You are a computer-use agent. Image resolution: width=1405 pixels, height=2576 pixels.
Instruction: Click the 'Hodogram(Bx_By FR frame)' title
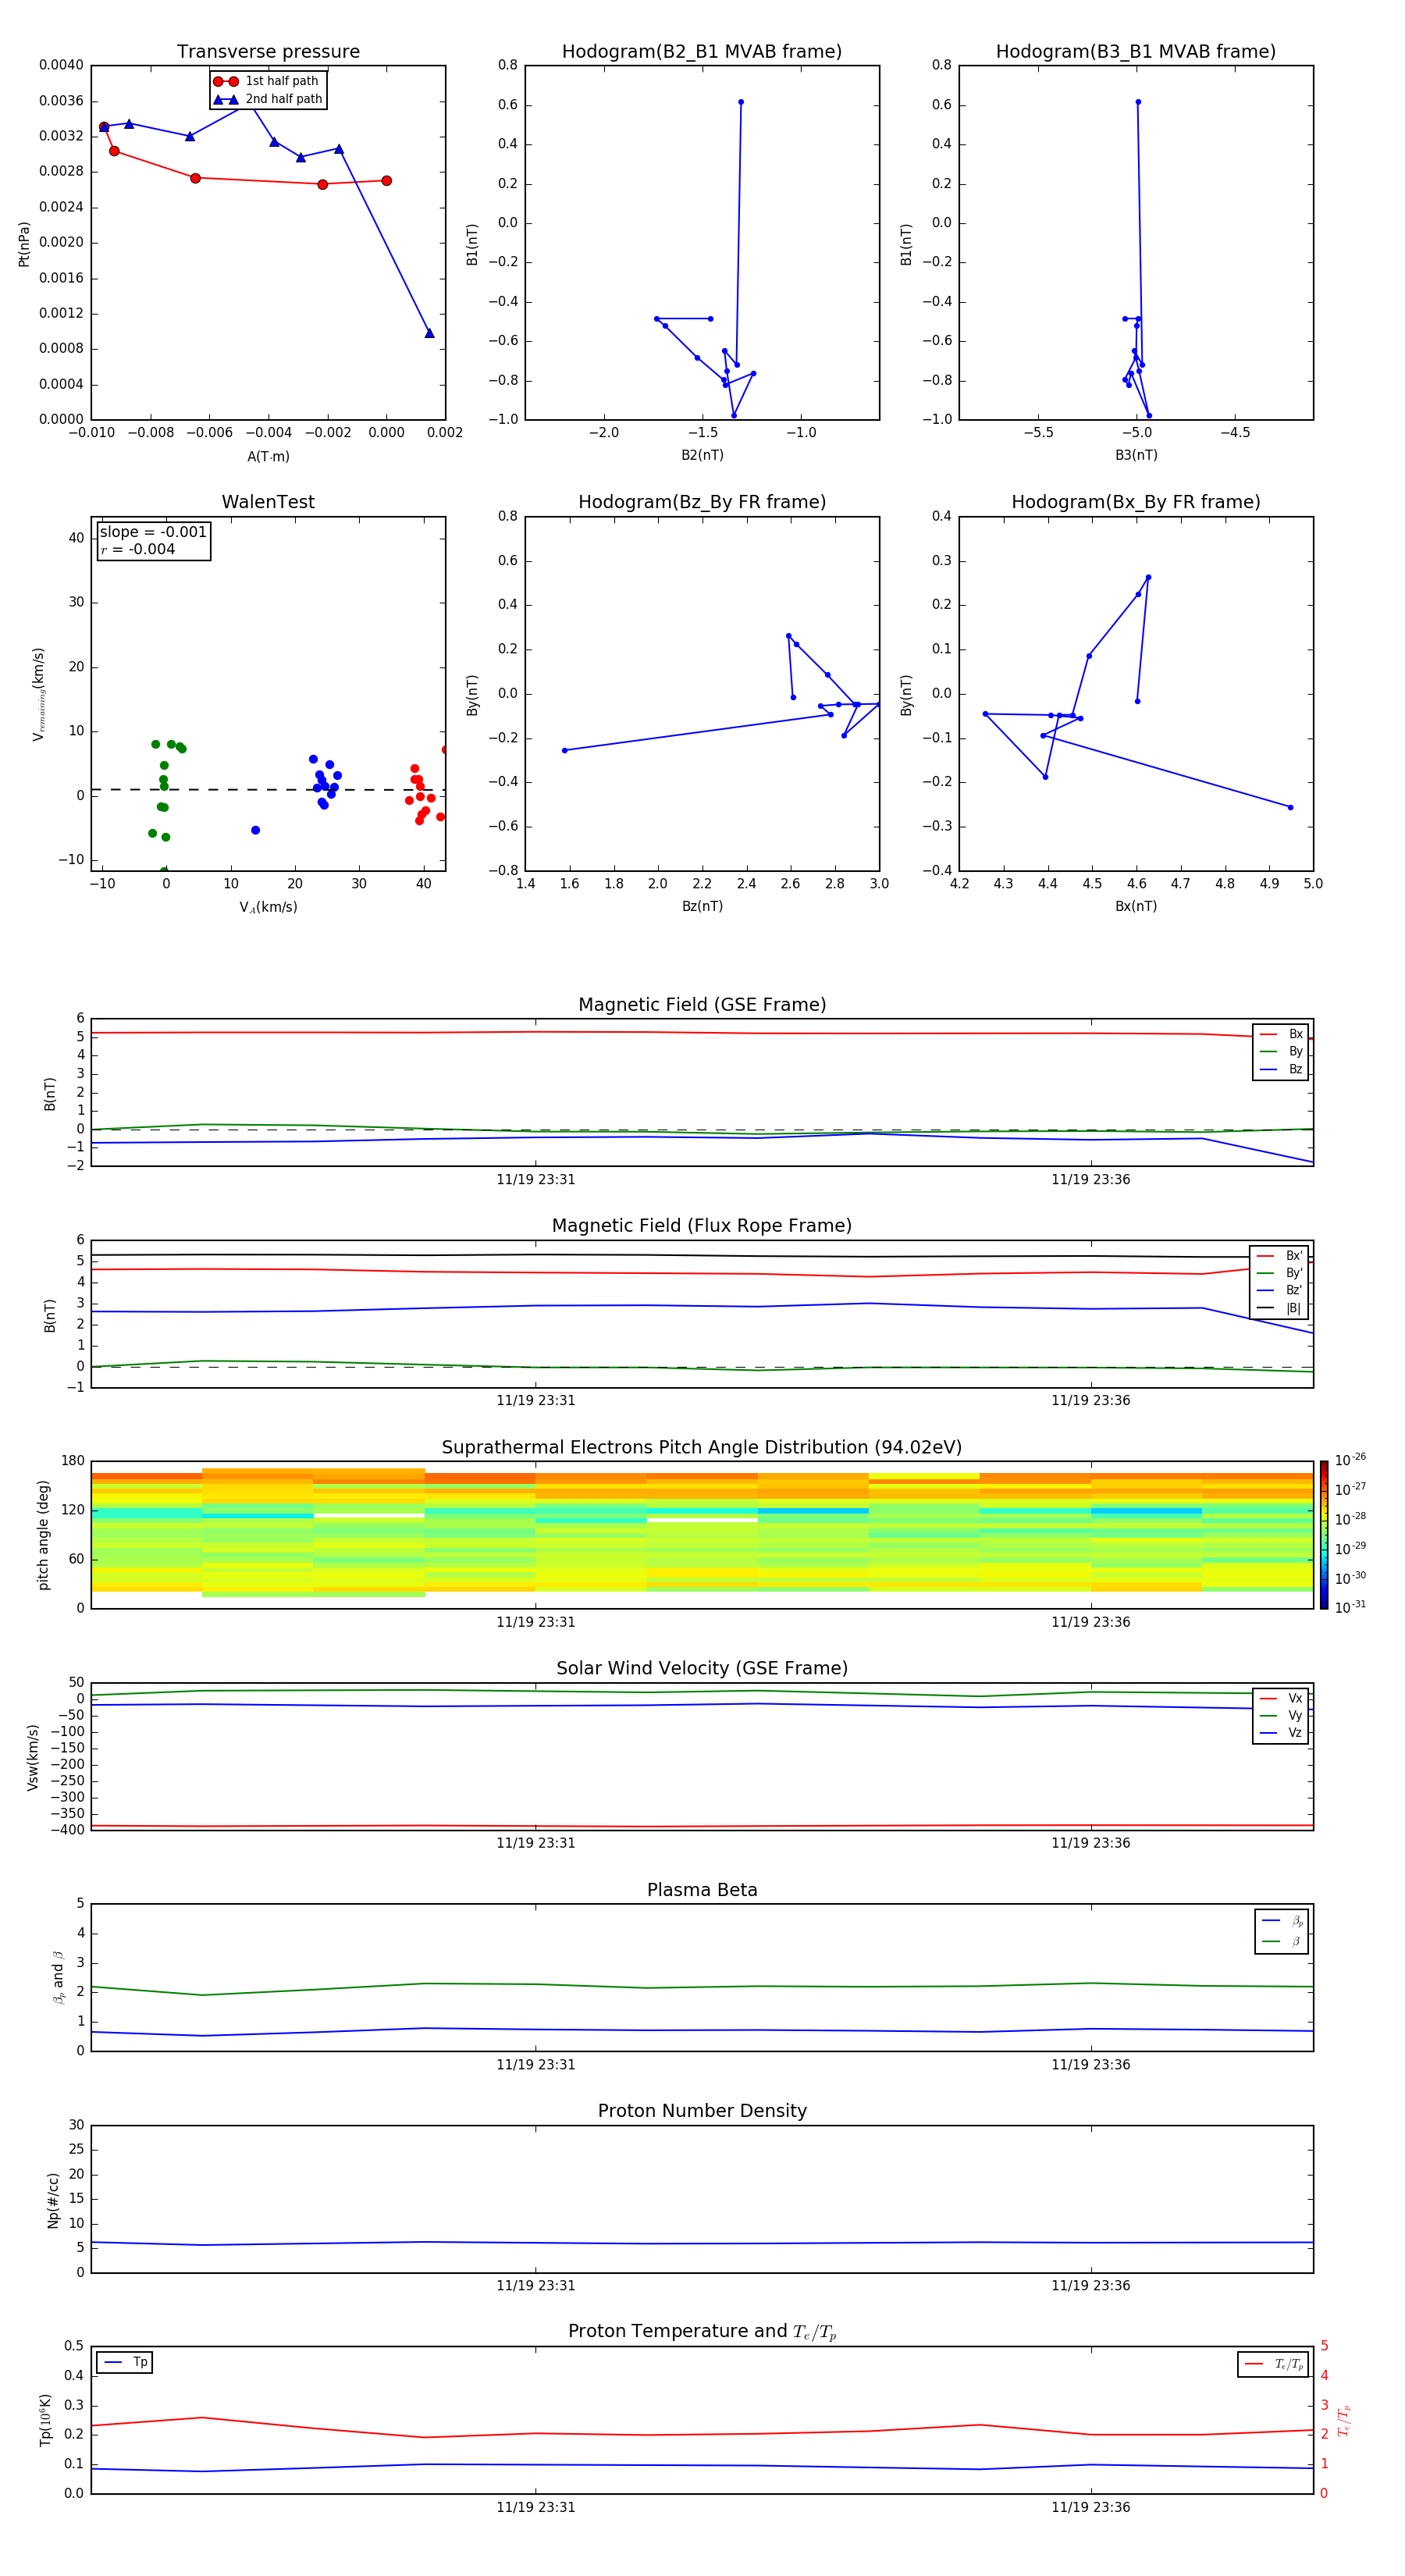1136,502
